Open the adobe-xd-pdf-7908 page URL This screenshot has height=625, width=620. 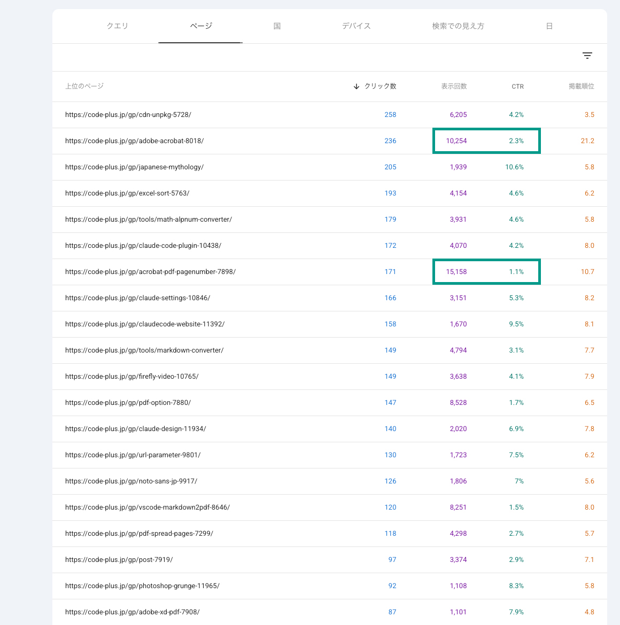[133, 612]
